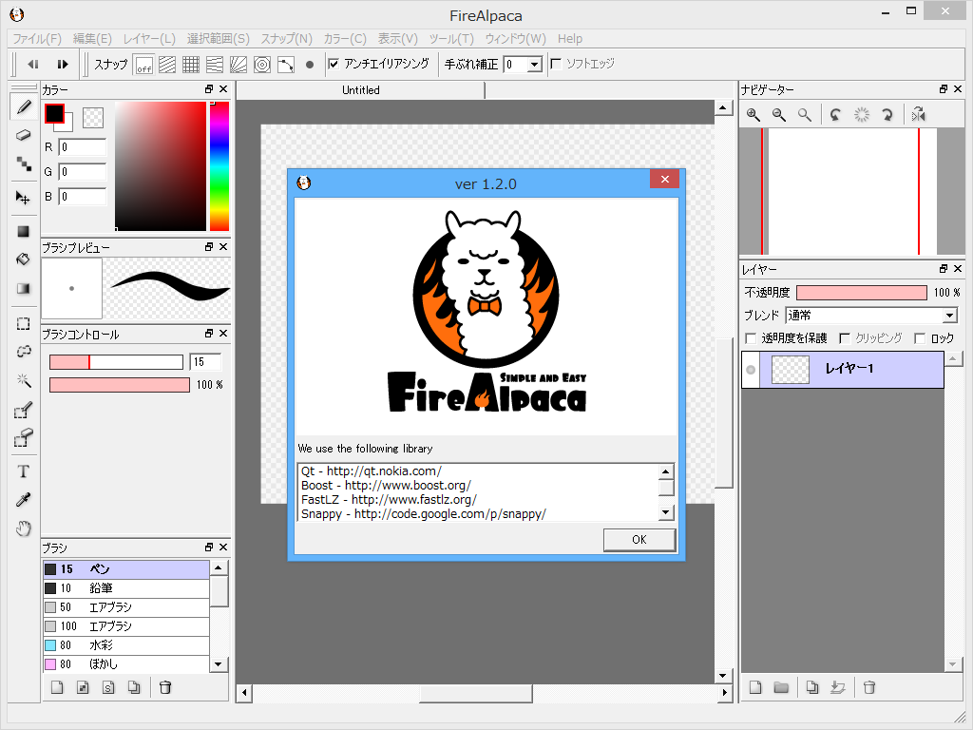Zoom out using Navigator icon
This screenshot has width=973, height=730.
pyautogui.click(x=779, y=115)
